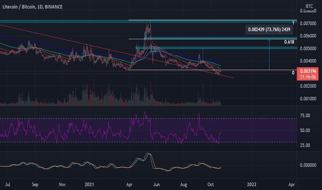Click the RSI 75.00 axis label
The height and width of the screenshot is (190, 322).
tap(305, 115)
